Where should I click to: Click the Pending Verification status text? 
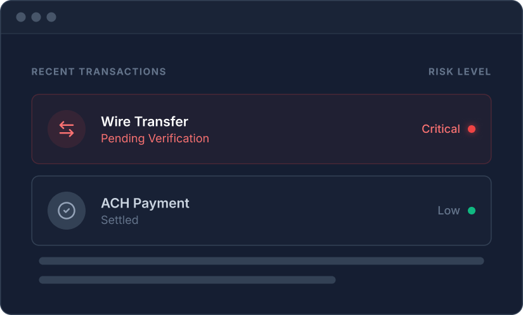click(155, 138)
